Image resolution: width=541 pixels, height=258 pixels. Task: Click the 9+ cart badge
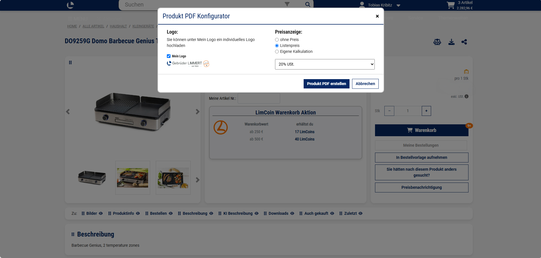click(469, 125)
